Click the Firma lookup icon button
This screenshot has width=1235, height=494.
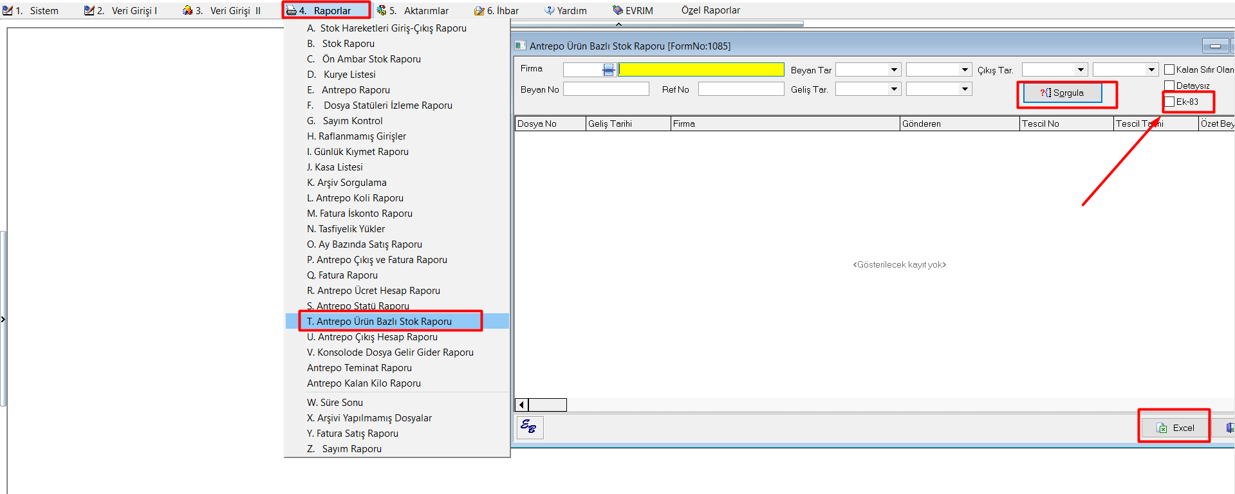608,69
